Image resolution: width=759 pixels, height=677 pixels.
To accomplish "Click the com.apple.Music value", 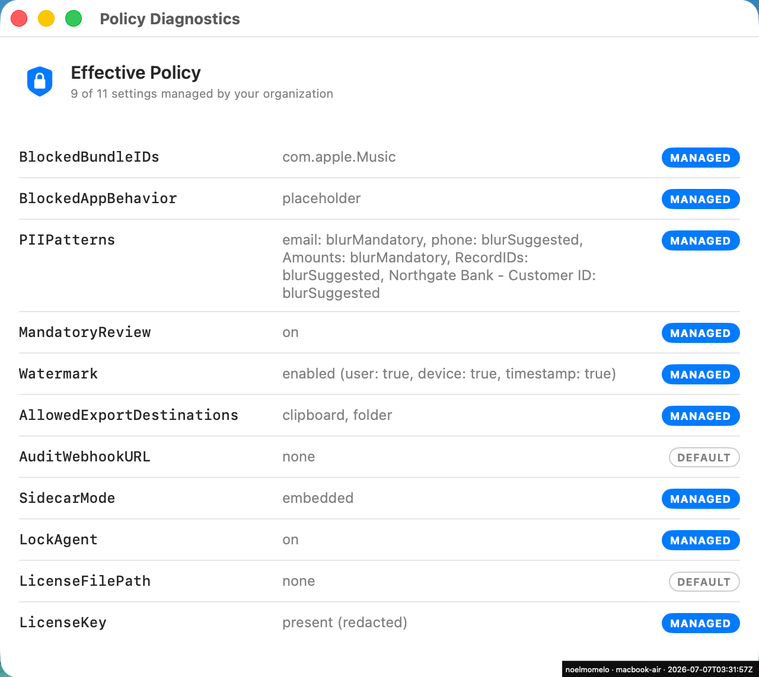I will coord(339,157).
